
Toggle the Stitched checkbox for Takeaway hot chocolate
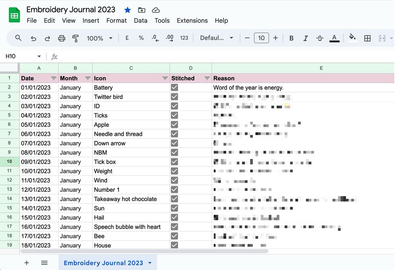click(174, 199)
